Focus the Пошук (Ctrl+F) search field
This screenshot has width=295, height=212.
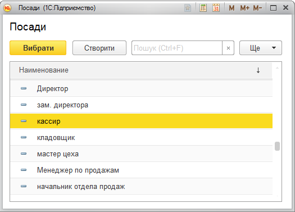(x=177, y=48)
